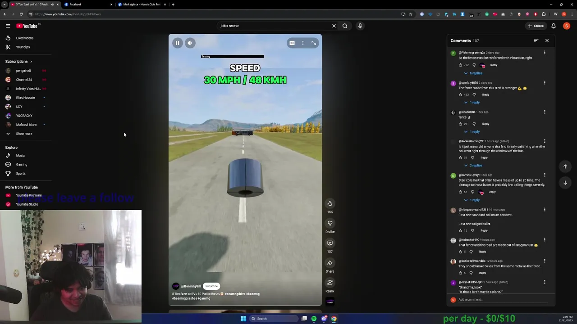Open YouTube Studio link

26,204
